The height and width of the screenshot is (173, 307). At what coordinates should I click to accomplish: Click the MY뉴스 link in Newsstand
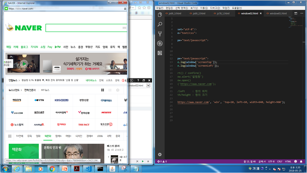coord(45,90)
